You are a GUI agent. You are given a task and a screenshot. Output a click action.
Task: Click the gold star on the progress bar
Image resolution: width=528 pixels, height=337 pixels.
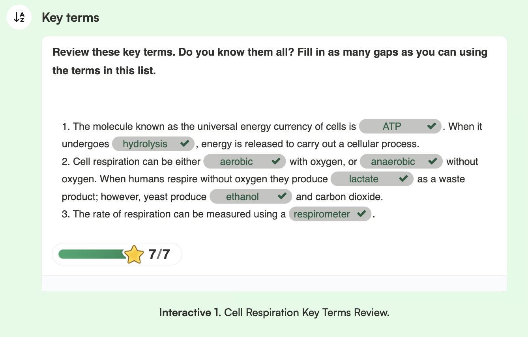tap(134, 255)
